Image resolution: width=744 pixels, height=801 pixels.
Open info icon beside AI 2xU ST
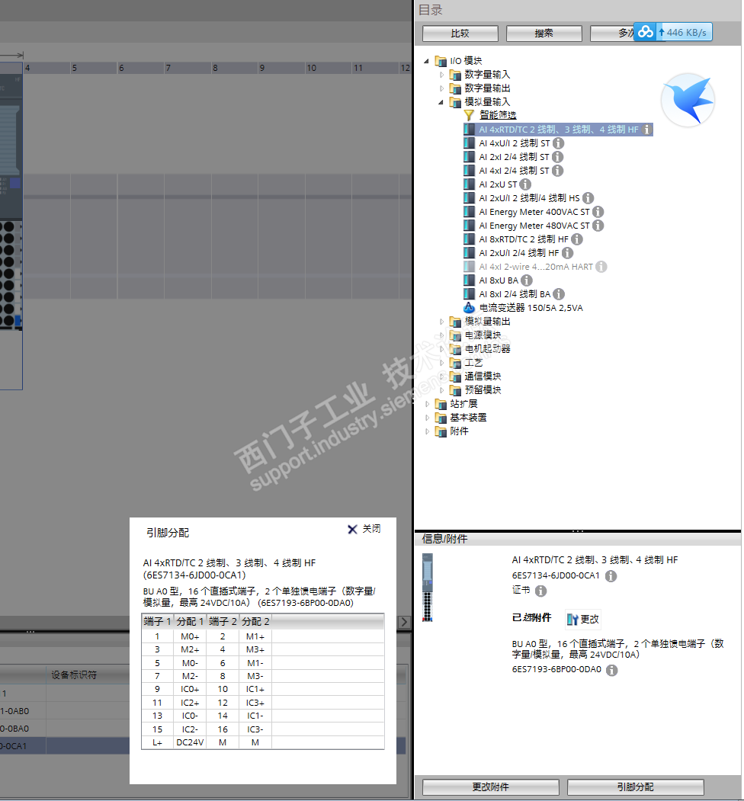525,184
